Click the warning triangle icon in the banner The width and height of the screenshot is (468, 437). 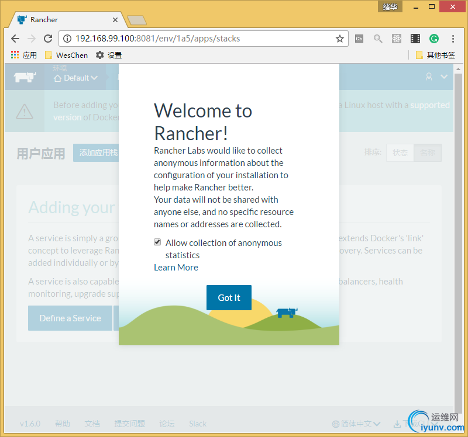[25, 112]
